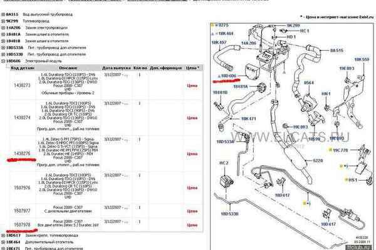Screen dimensions: 376x250
Task: Click the 19C778 callout in diagram
Action: (x=340, y=150)
